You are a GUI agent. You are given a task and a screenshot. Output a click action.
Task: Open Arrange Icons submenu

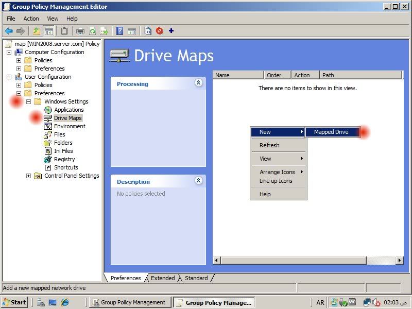pyautogui.click(x=279, y=172)
